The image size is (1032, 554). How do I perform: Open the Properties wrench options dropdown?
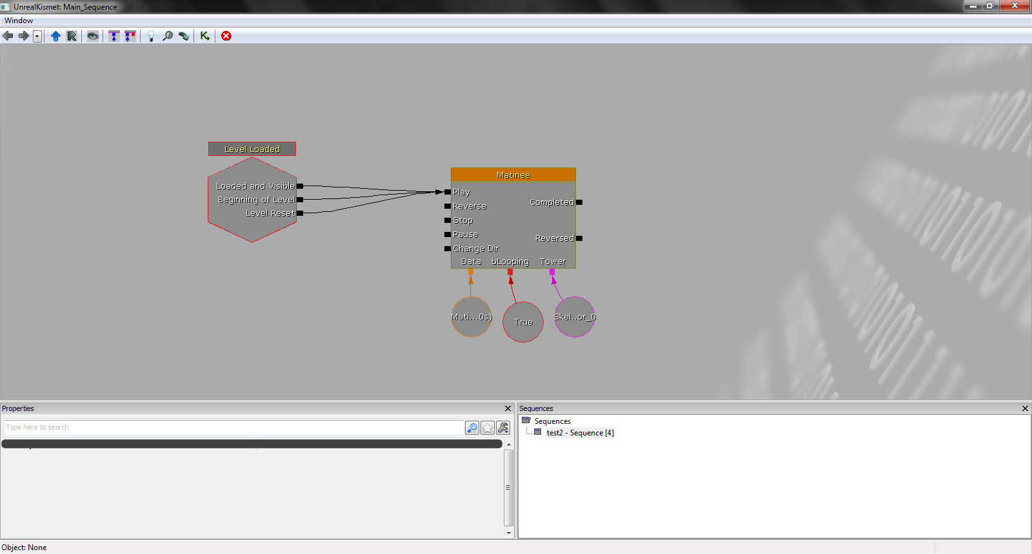(x=503, y=428)
